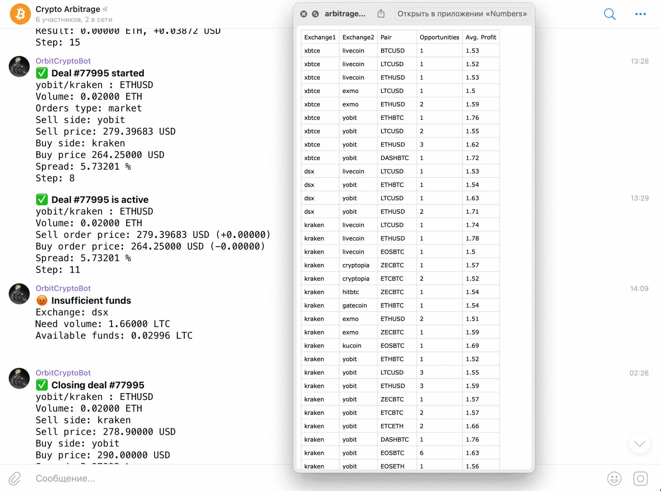661x491 pixels.
Task: Select the Pair column header
Action: pyautogui.click(x=397, y=37)
